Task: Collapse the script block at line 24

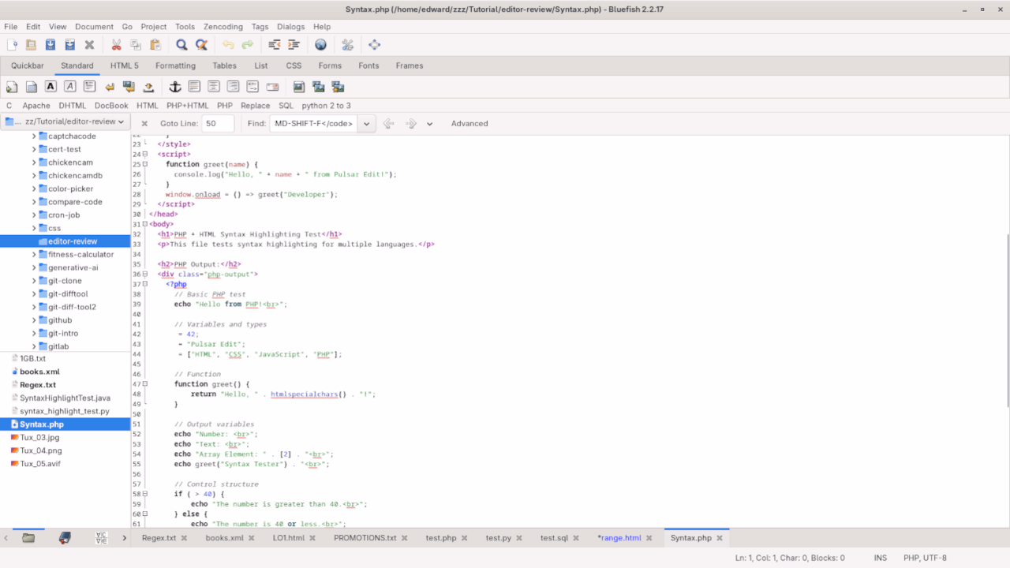Action: pos(145,155)
